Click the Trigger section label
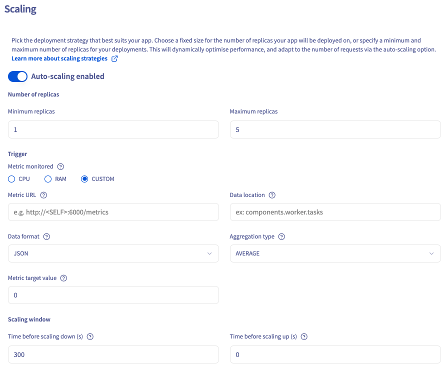The image size is (446, 370). click(x=17, y=154)
